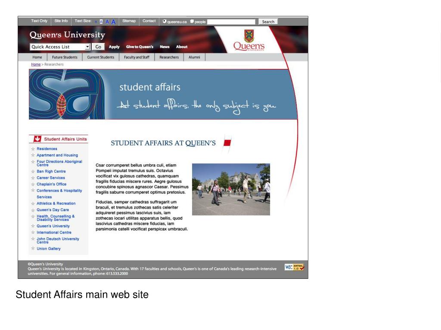Open the Athletics & Recreation link
This screenshot has height=330, width=441.
tap(56, 203)
